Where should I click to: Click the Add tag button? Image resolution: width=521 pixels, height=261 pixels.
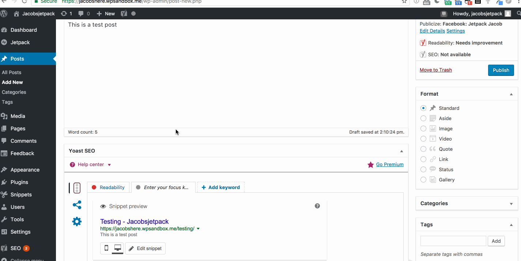496,241
